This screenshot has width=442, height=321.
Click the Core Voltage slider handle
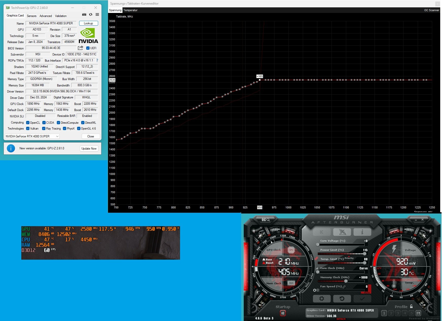tap(318, 244)
